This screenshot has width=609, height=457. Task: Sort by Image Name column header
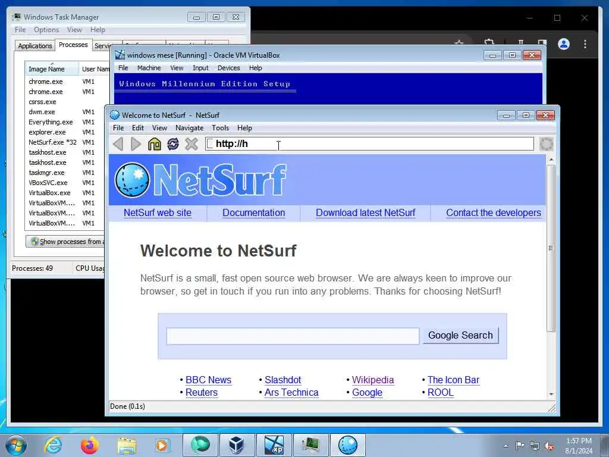click(52, 69)
